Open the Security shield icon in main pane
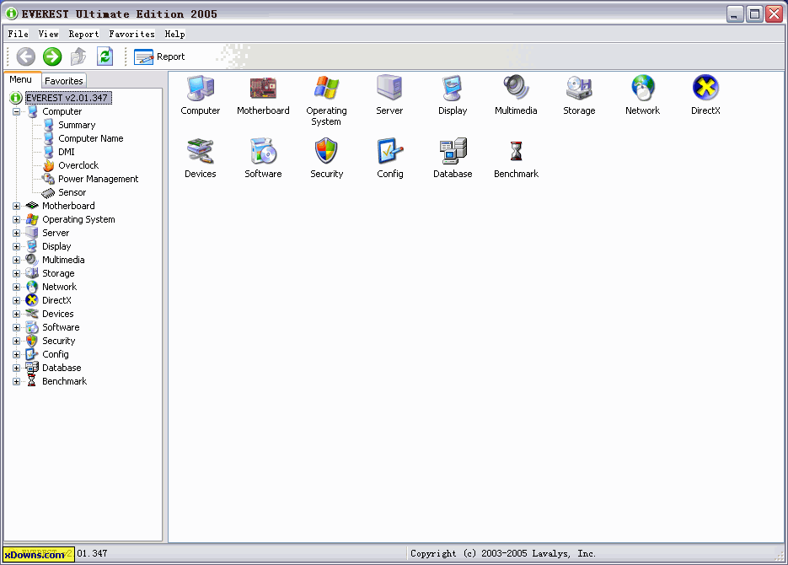The height and width of the screenshot is (565, 788). point(326,151)
